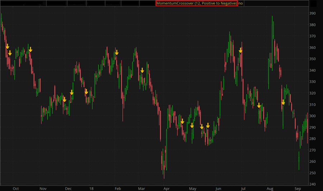Select the yellow arrow in late April
This screenshot has height=191, width=323.
(182, 121)
